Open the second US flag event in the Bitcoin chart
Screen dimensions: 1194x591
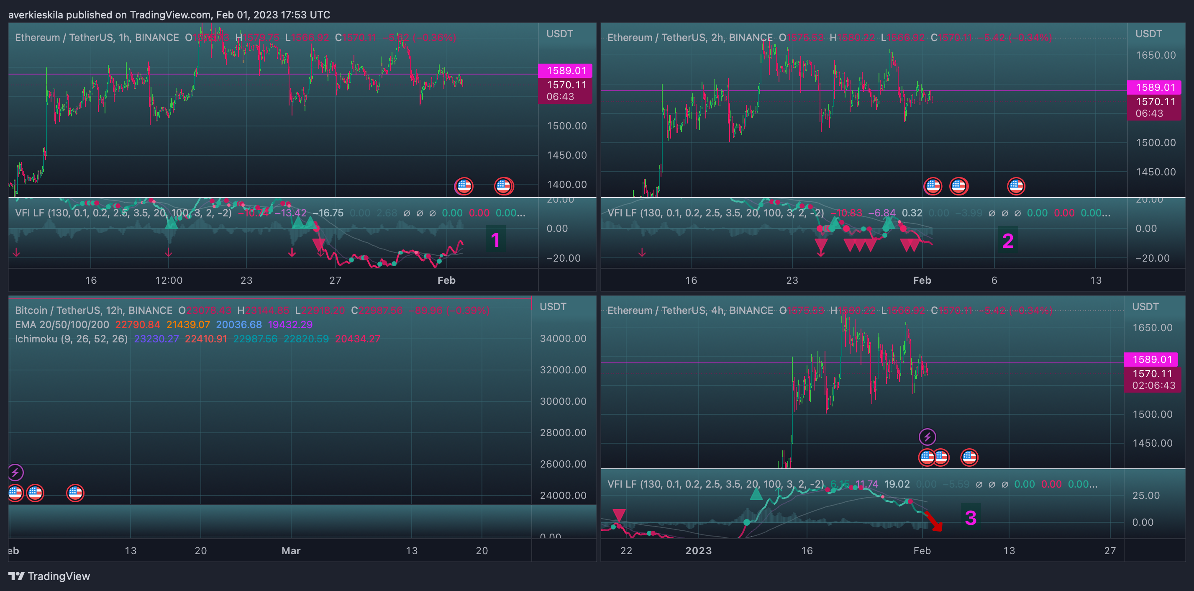[35, 493]
